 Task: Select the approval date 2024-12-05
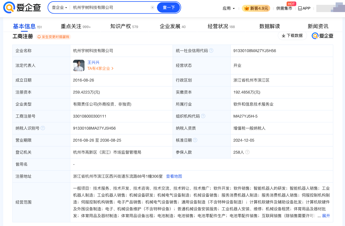point(244,140)
